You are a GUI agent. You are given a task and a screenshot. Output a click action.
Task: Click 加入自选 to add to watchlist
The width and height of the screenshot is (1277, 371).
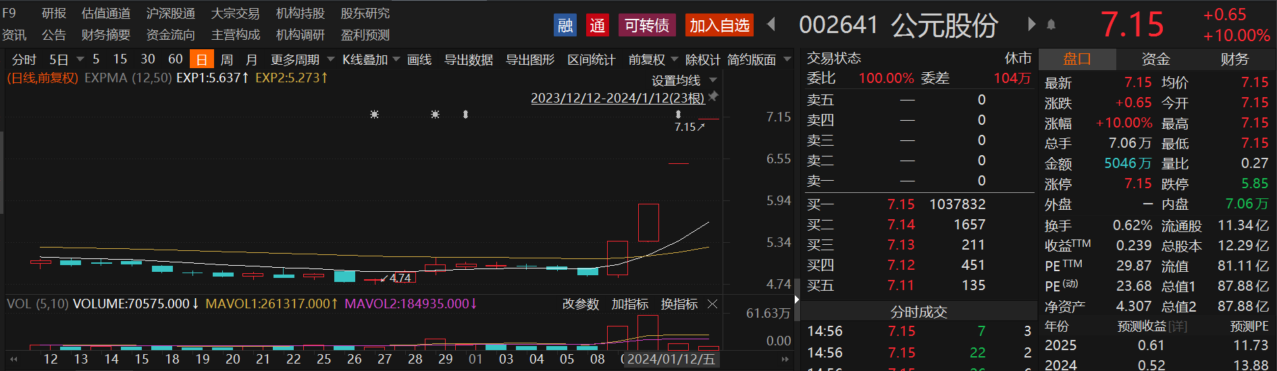point(719,25)
